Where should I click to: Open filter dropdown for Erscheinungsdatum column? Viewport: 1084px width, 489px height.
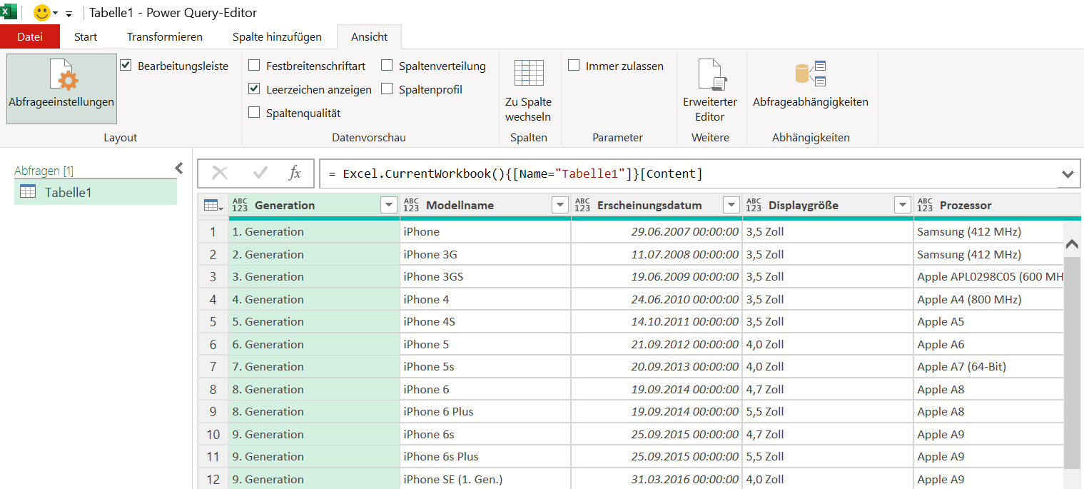(x=731, y=206)
